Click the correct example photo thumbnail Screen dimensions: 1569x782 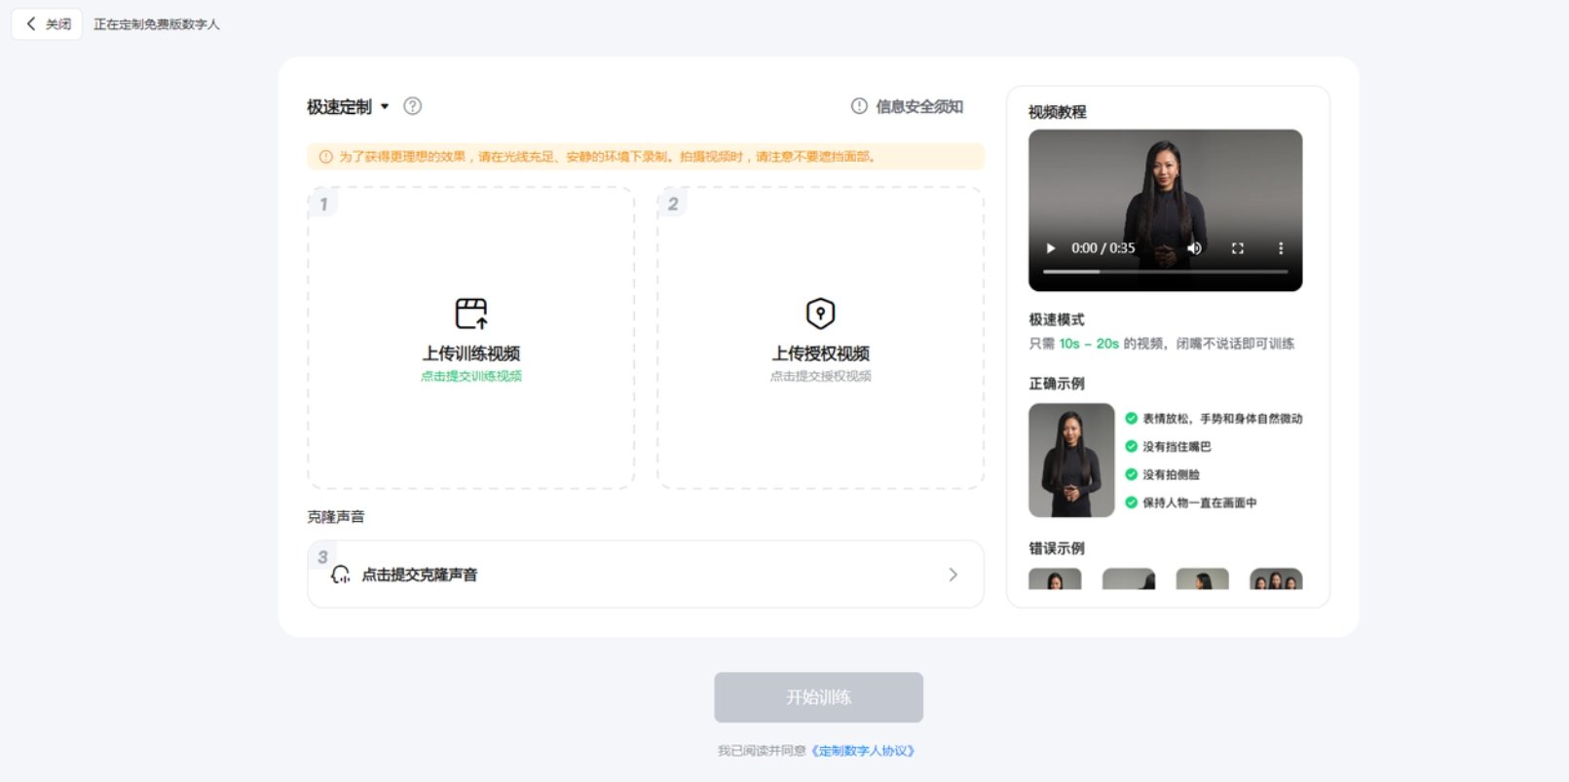[1071, 460]
